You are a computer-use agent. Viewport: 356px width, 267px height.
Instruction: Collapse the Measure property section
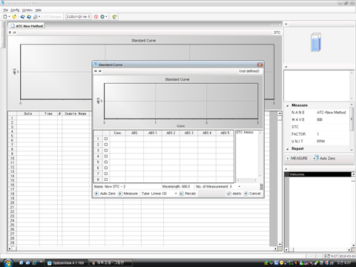pyautogui.click(x=287, y=105)
